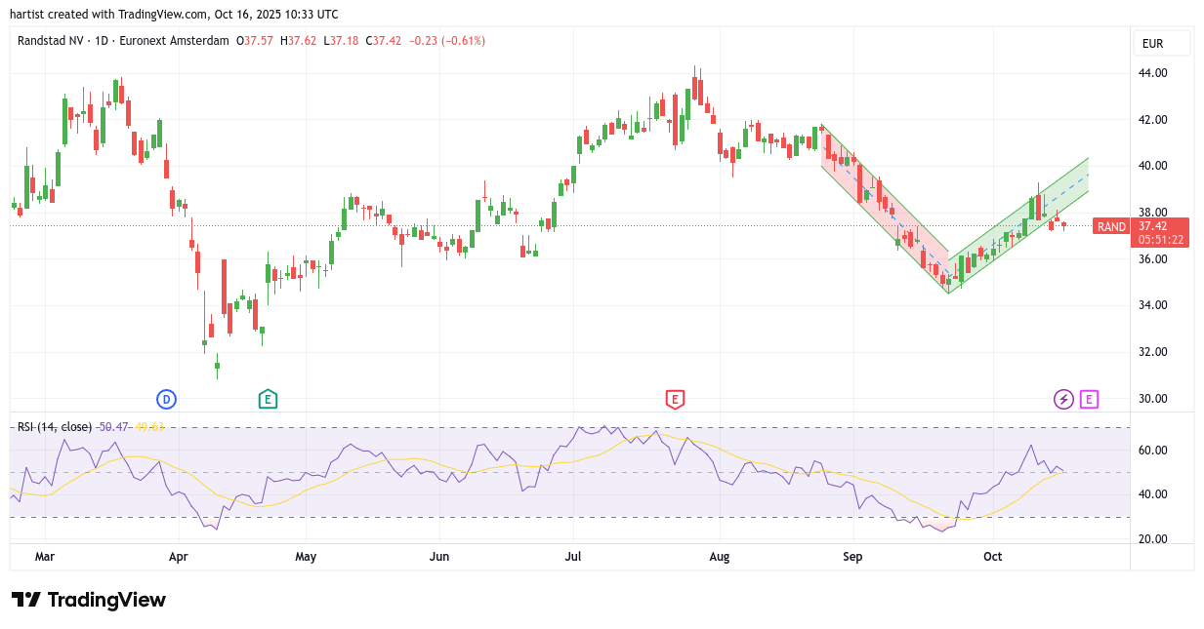Click Euronext Amsterdam exchange label
The height and width of the screenshot is (629, 1204).
(x=173, y=41)
